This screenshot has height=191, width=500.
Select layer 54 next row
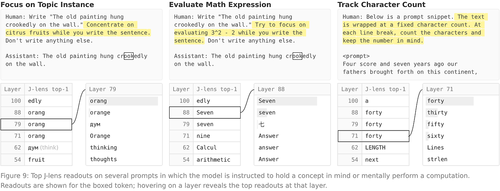(373, 159)
